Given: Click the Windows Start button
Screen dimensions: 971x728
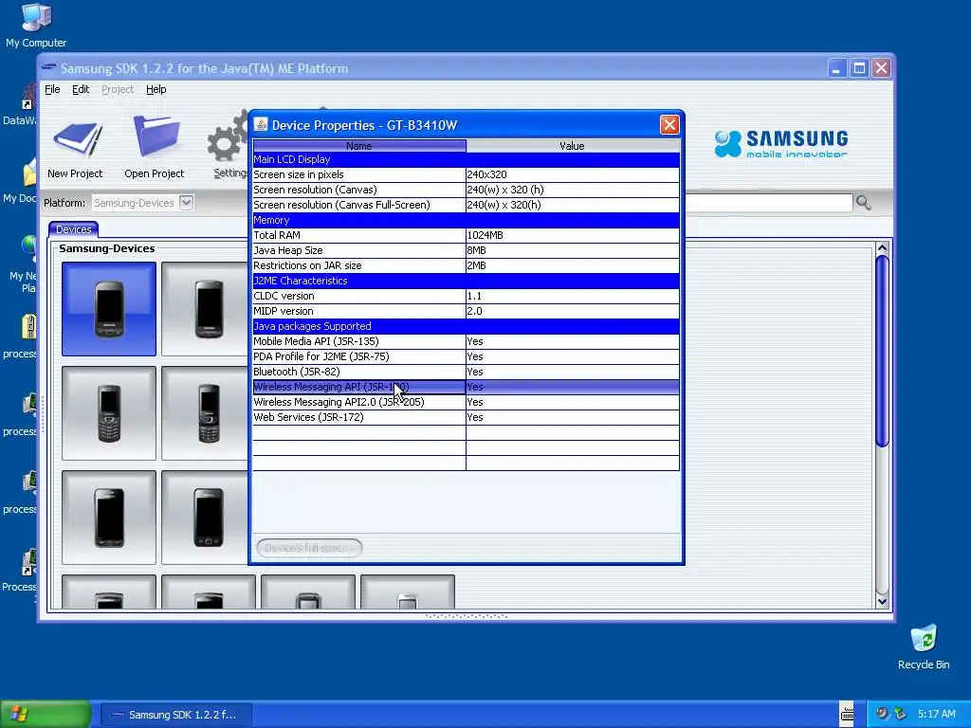Looking at the screenshot, I should point(46,714).
